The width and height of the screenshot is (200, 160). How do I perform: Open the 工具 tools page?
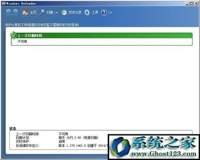coord(95,12)
